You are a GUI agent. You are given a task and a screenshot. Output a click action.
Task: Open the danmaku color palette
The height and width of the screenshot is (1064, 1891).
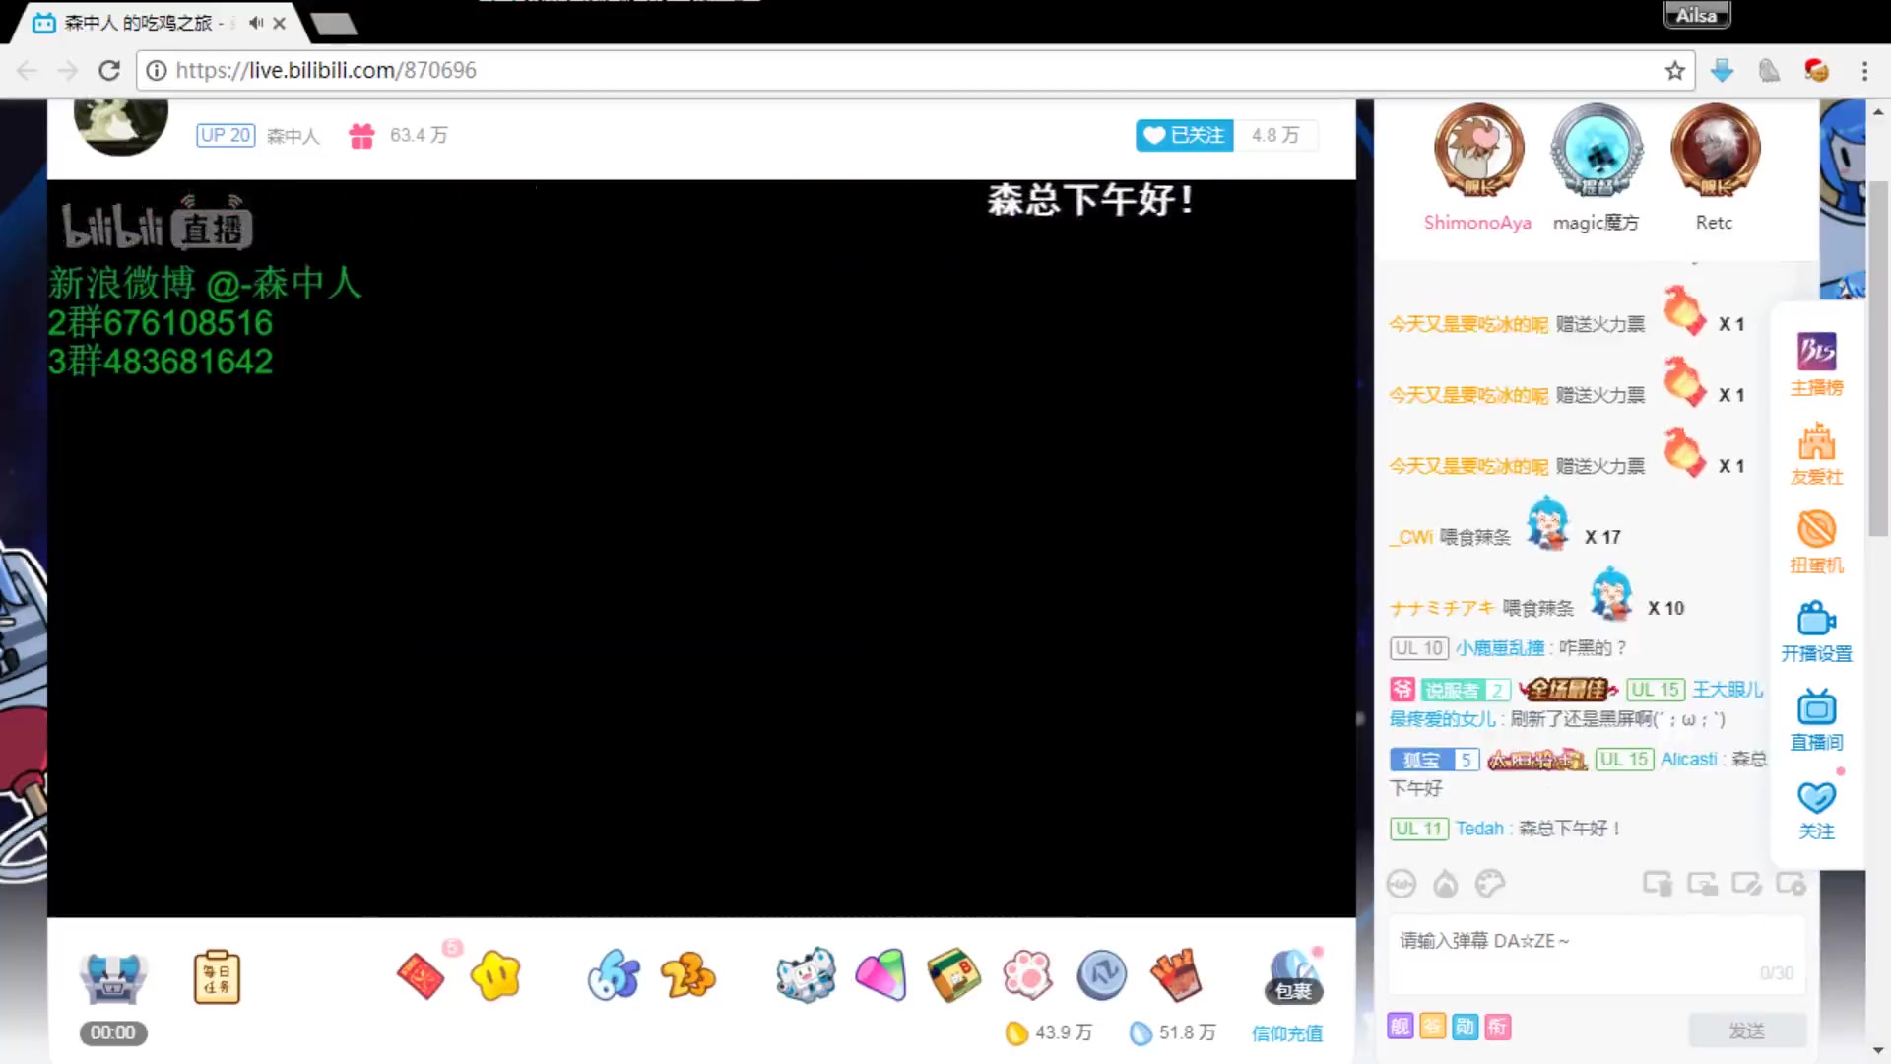[x=1490, y=884]
